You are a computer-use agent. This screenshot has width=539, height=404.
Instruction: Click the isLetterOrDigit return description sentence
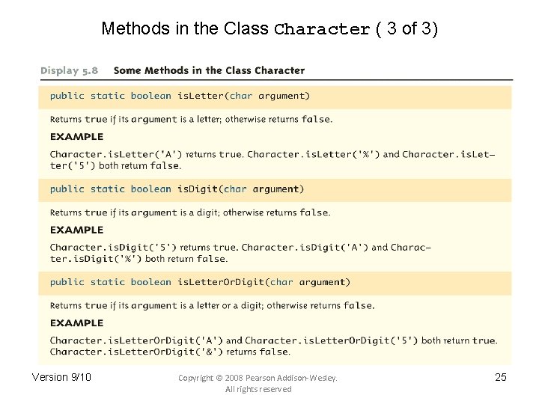212,305
